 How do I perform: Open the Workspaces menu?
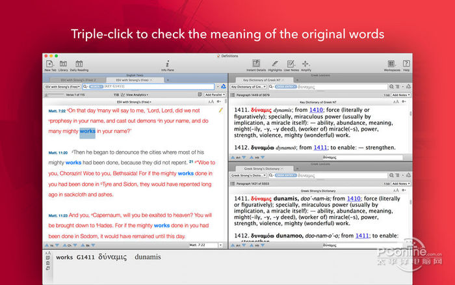pyautogui.click(x=391, y=64)
